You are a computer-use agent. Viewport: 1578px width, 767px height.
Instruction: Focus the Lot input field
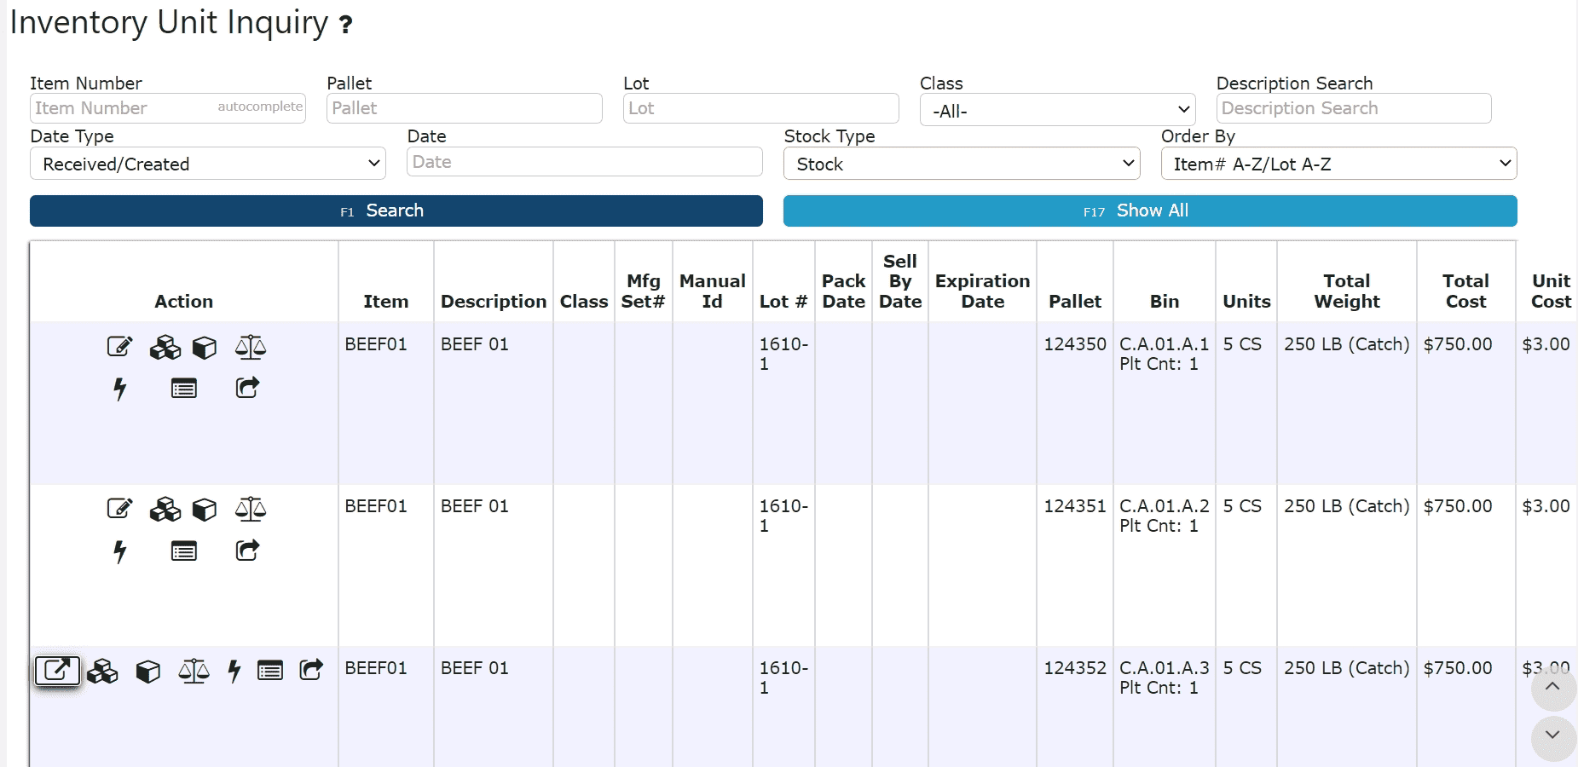(761, 108)
